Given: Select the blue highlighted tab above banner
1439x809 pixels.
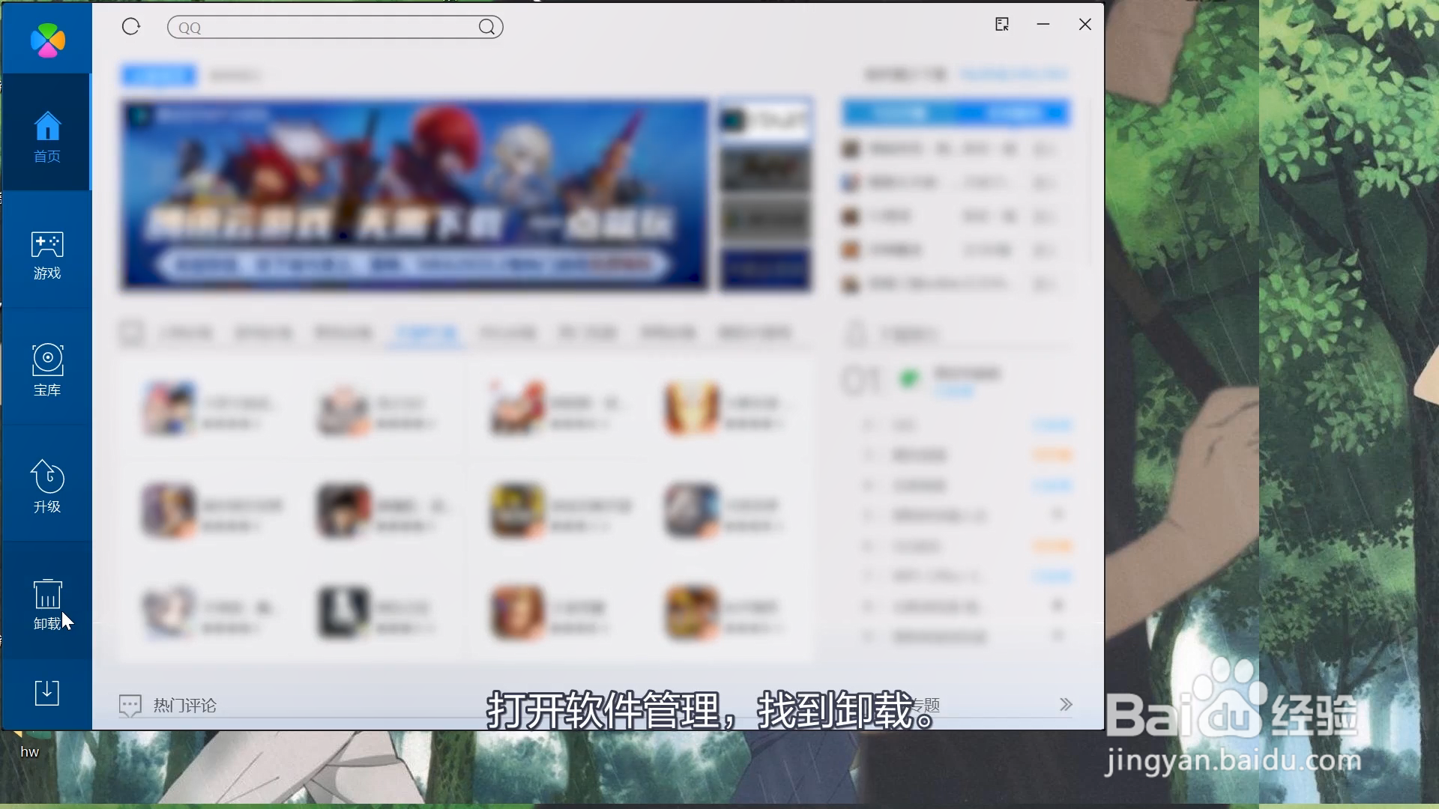Looking at the screenshot, I should [x=158, y=75].
